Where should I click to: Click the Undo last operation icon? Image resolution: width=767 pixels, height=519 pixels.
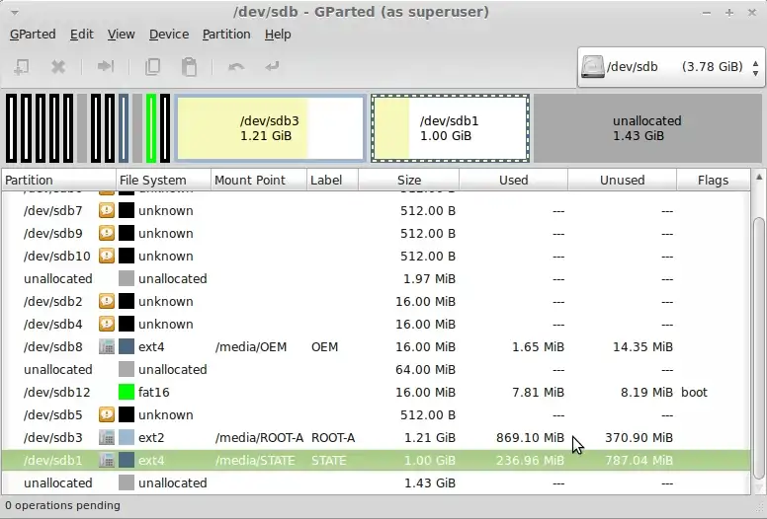point(235,67)
